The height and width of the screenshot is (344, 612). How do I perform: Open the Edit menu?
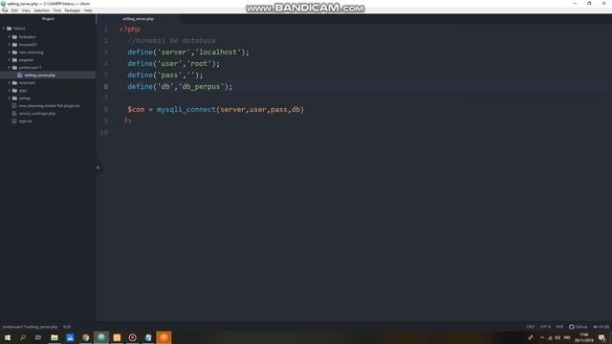14,11
